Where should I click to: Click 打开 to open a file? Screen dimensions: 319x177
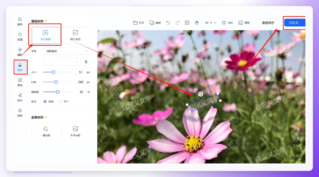pos(139,23)
